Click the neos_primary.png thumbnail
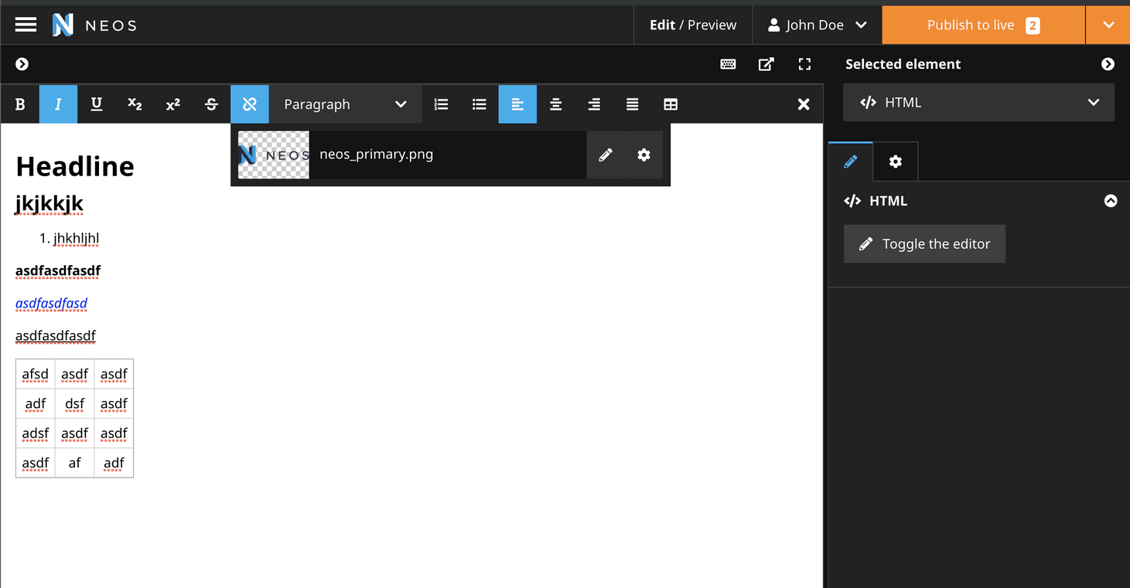1130x588 pixels. 274,155
